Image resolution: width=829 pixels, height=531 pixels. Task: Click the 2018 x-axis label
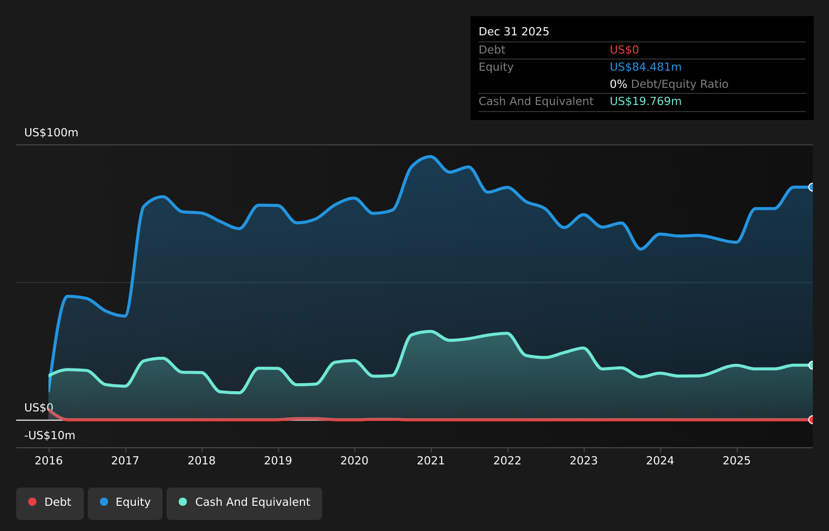point(201,460)
